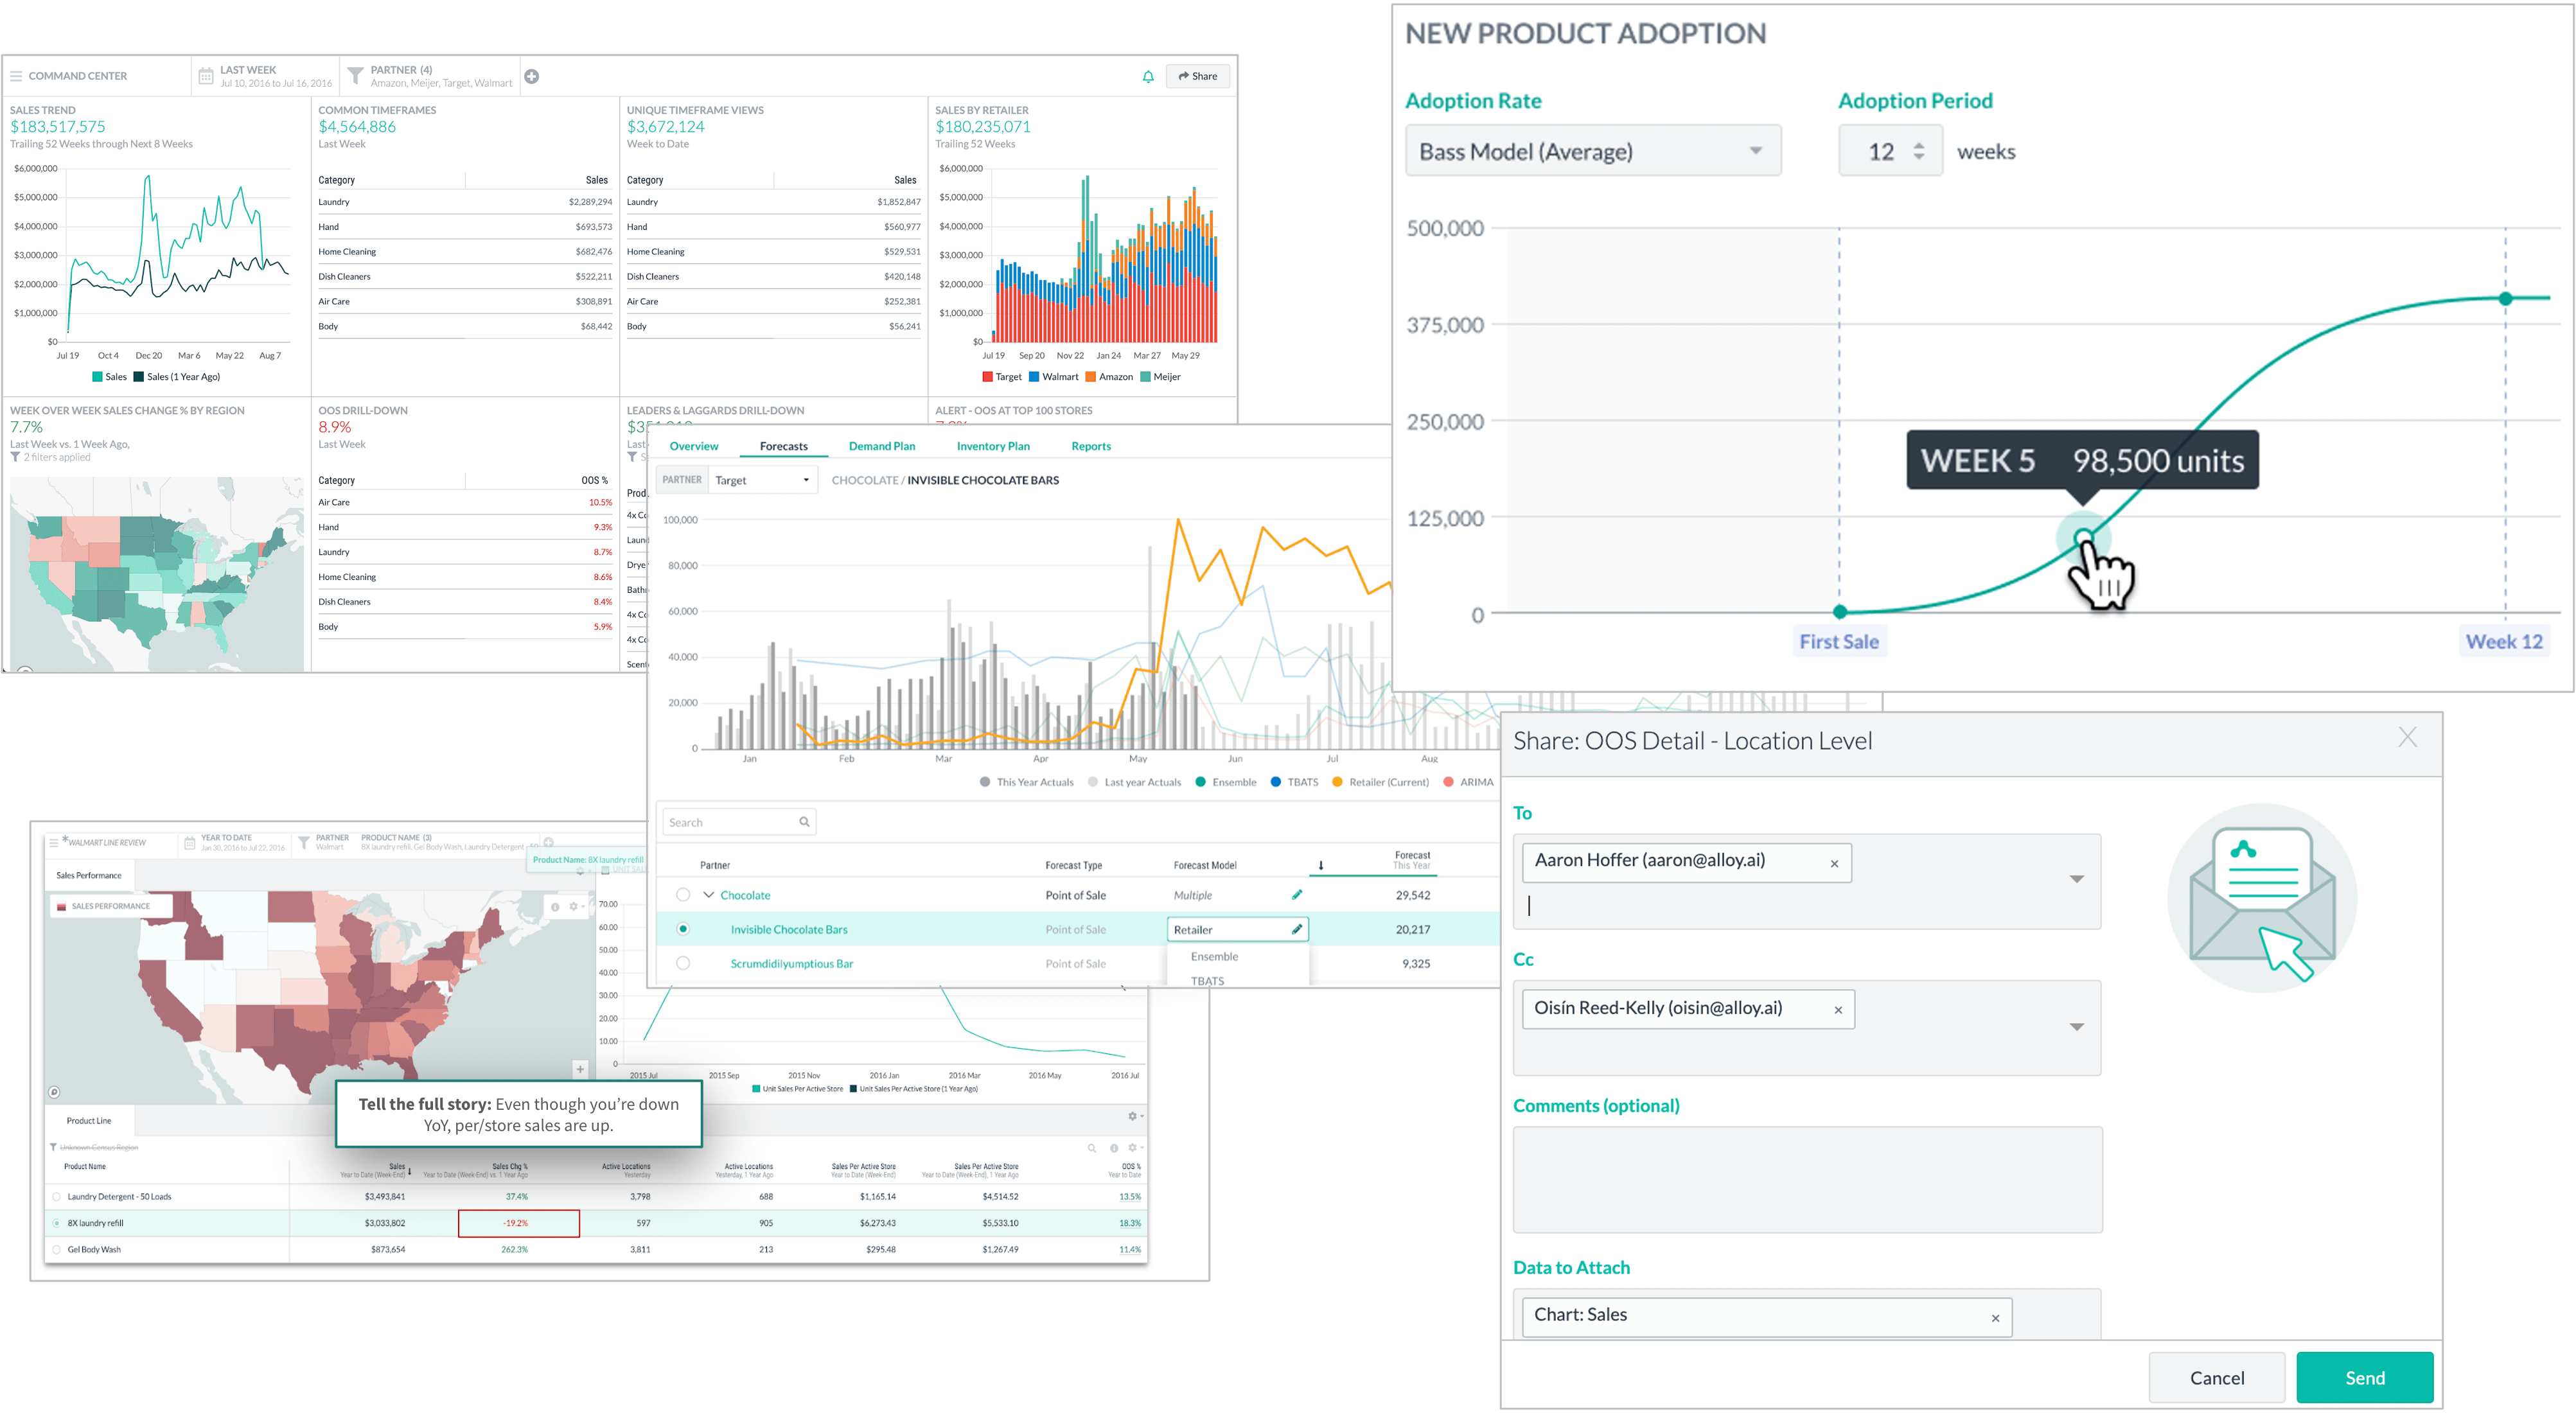Click the gear icon on the Sales Performance map
Viewport: 2576px width, 1413px height.
[x=573, y=907]
